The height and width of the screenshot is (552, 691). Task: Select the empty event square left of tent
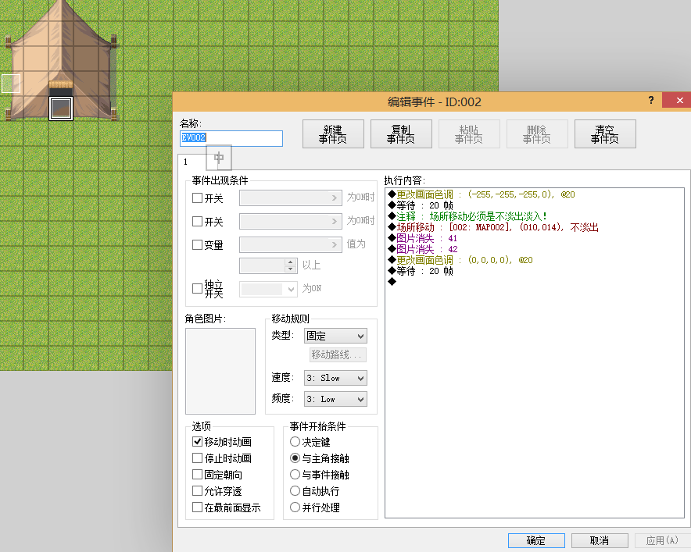pyautogui.click(x=11, y=84)
